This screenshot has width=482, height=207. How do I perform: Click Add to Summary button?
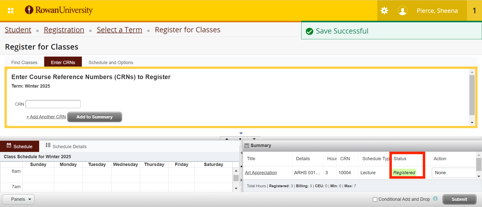tap(95, 117)
